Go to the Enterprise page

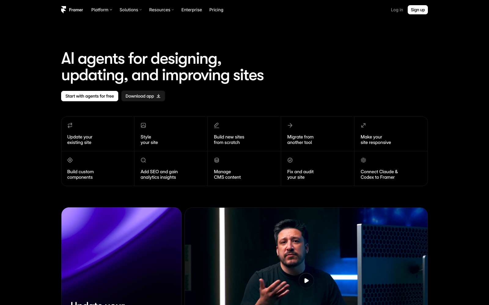(x=192, y=10)
